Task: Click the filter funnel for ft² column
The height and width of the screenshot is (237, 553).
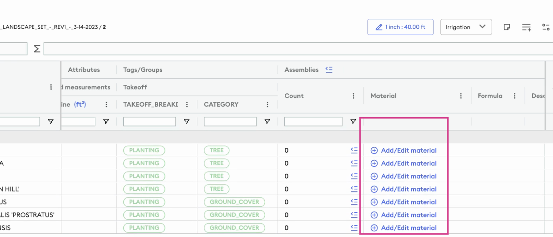Action: point(106,121)
